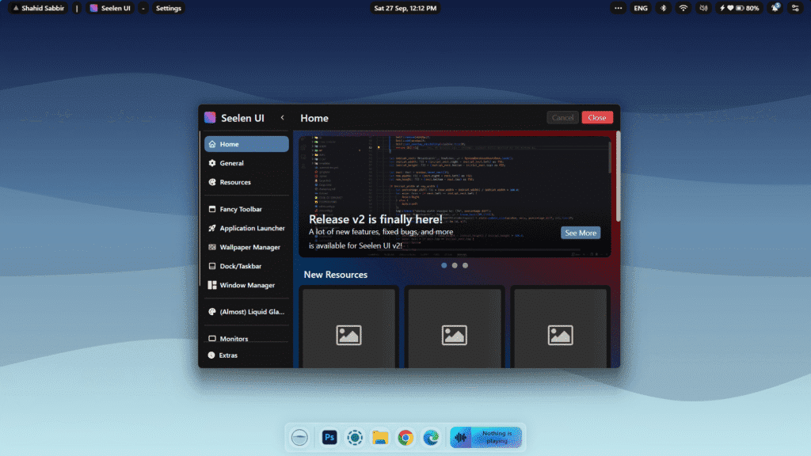Launch Google Chrome from the dock

[x=405, y=437]
